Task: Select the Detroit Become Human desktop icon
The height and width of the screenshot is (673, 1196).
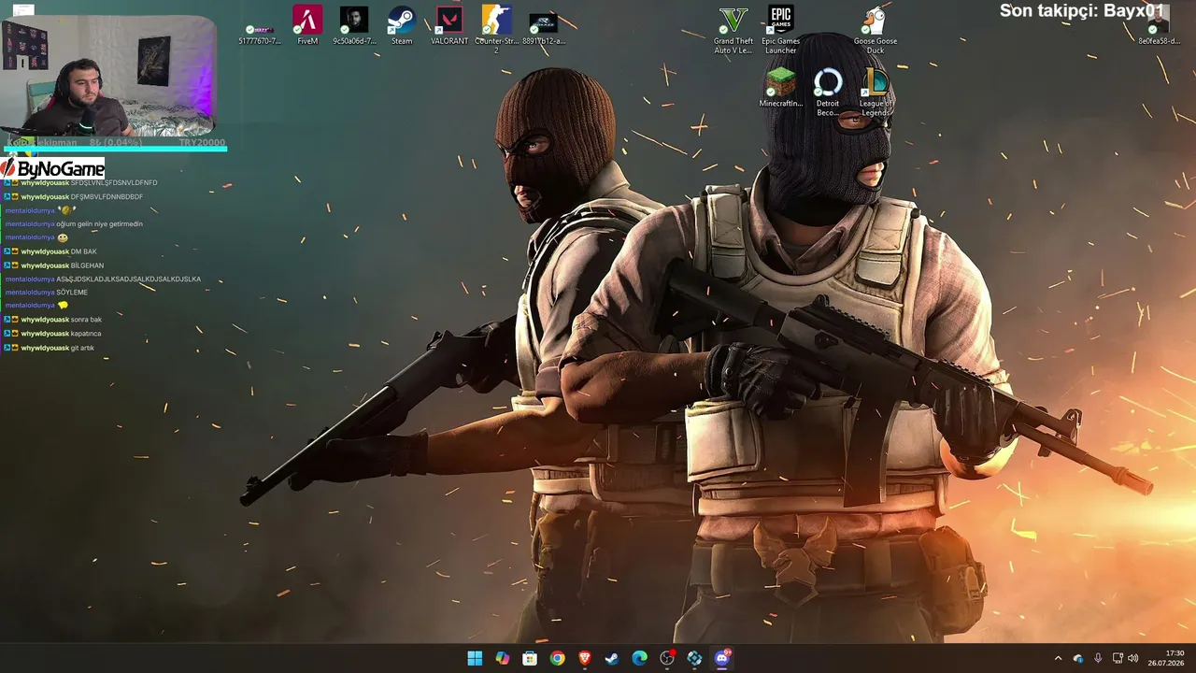Action: point(828,93)
